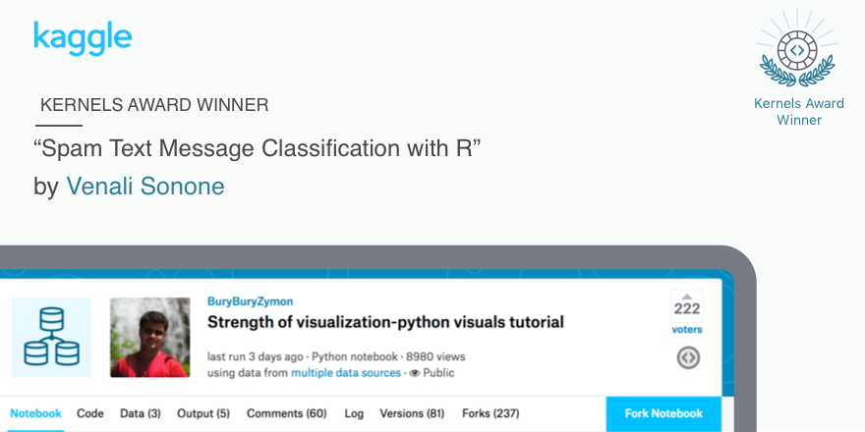
Task: Click the notebook title Strength of visualization-python visuals tutorial
Action: point(385,322)
